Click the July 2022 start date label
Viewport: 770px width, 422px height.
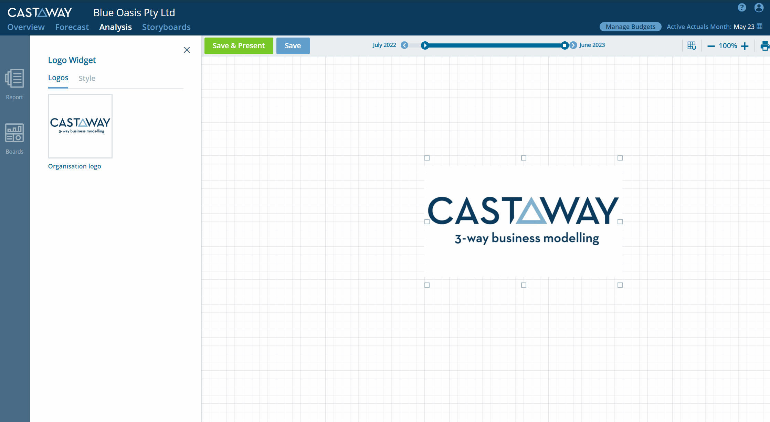click(x=384, y=45)
